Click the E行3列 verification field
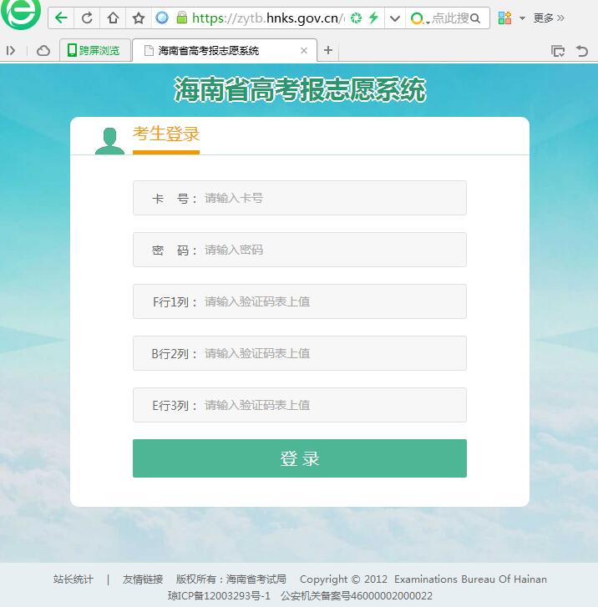 (x=299, y=405)
